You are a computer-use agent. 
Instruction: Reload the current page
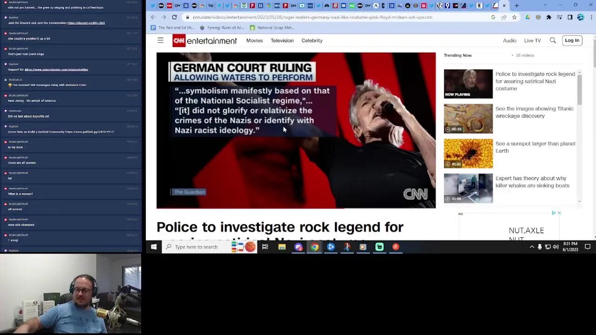[174, 17]
